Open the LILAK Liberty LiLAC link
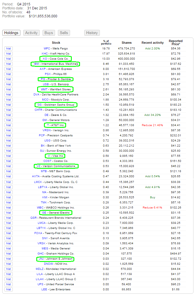196x296 pixels. [x=40, y=279]
